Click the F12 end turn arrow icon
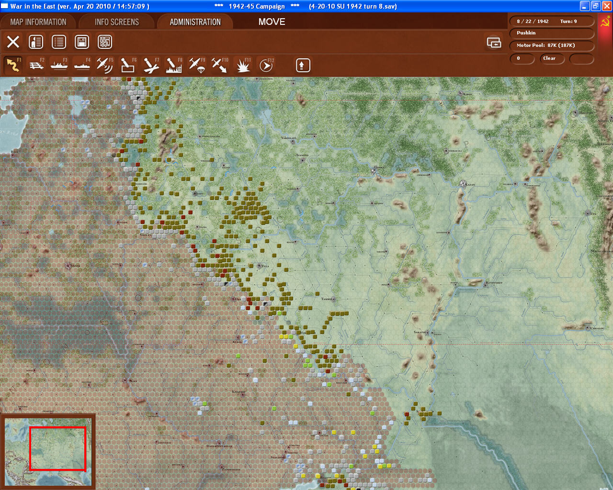Screen dimensions: 613x490 point(266,65)
